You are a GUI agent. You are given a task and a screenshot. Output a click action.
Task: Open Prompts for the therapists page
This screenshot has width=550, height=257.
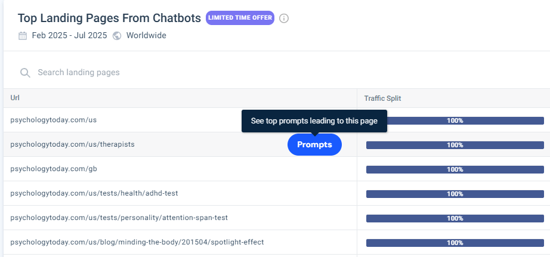coord(314,144)
